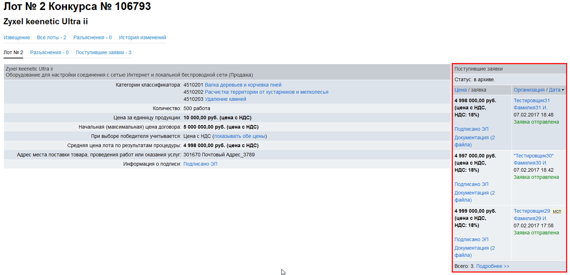Click the Удаление камней classifier link
This screenshot has width=570, height=275.
point(225,99)
